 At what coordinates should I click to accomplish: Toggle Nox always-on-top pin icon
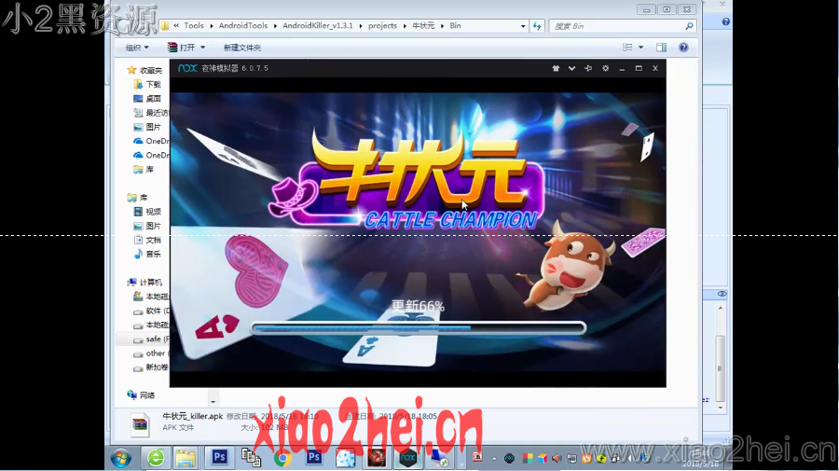588,68
